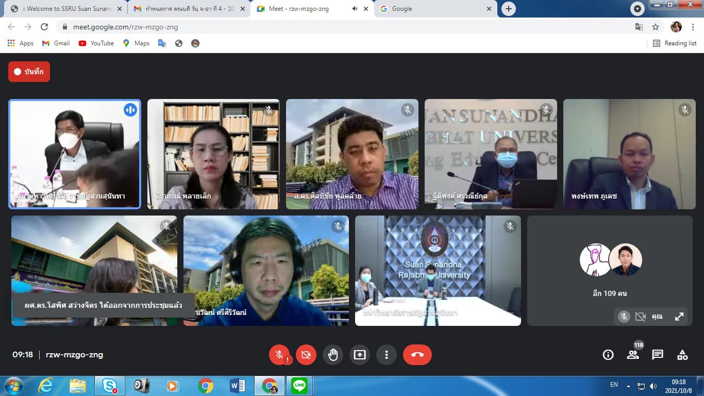Open the activities shapes icon
704x396 pixels.
[x=682, y=355]
